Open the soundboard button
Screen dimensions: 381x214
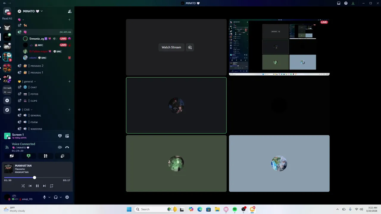(63, 156)
